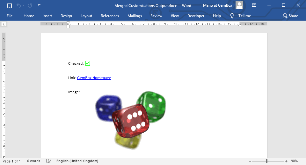
Task: Click the Tell me lightbulb icon
Action: click(x=232, y=16)
